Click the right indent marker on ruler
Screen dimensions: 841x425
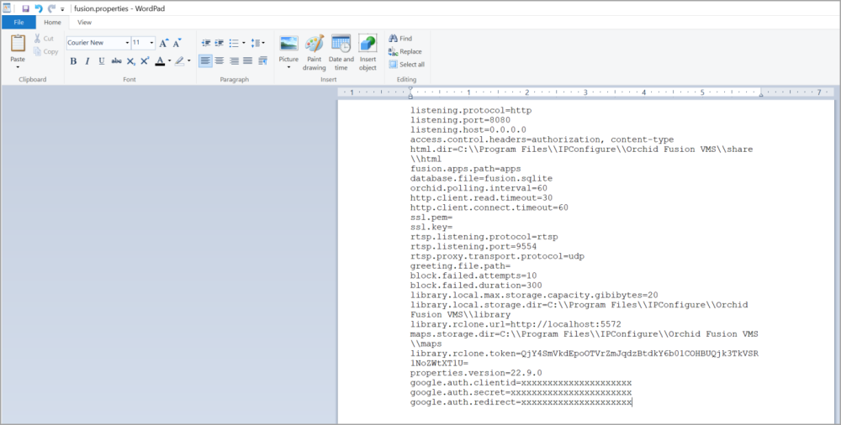[760, 96]
